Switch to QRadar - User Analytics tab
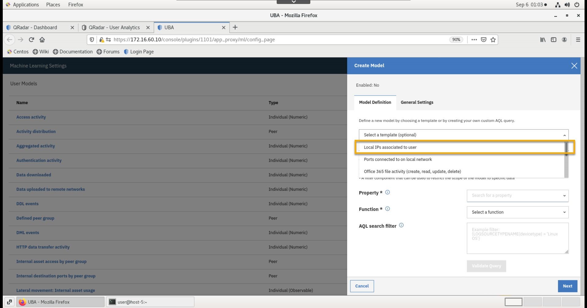587x308 pixels. point(116,27)
